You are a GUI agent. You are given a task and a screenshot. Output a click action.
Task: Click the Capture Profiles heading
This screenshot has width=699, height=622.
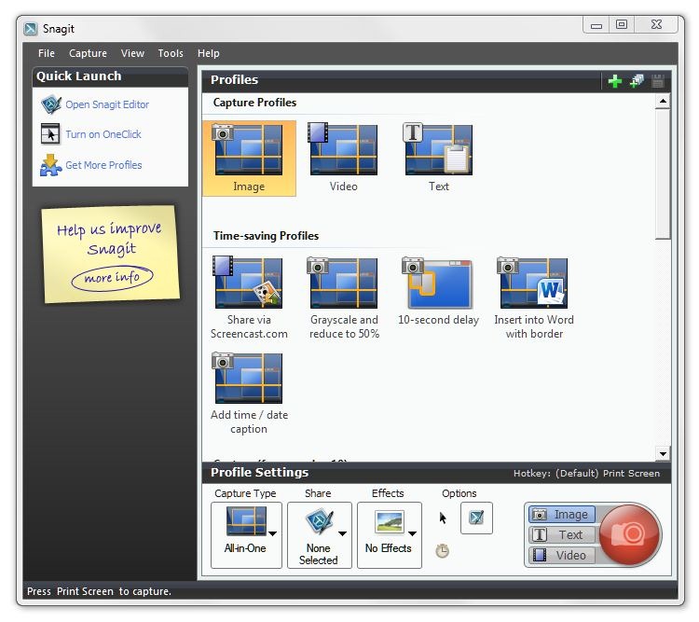[254, 103]
